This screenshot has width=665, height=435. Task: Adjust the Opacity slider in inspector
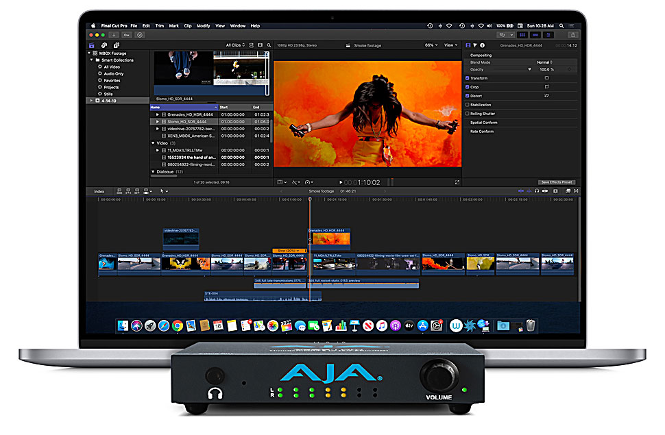coord(509,69)
